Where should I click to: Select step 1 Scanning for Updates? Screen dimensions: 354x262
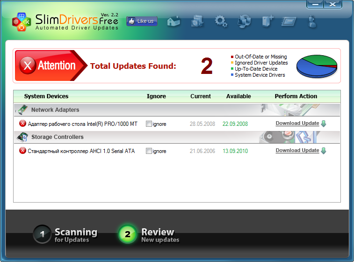pyautogui.click(x=65, y=234)
